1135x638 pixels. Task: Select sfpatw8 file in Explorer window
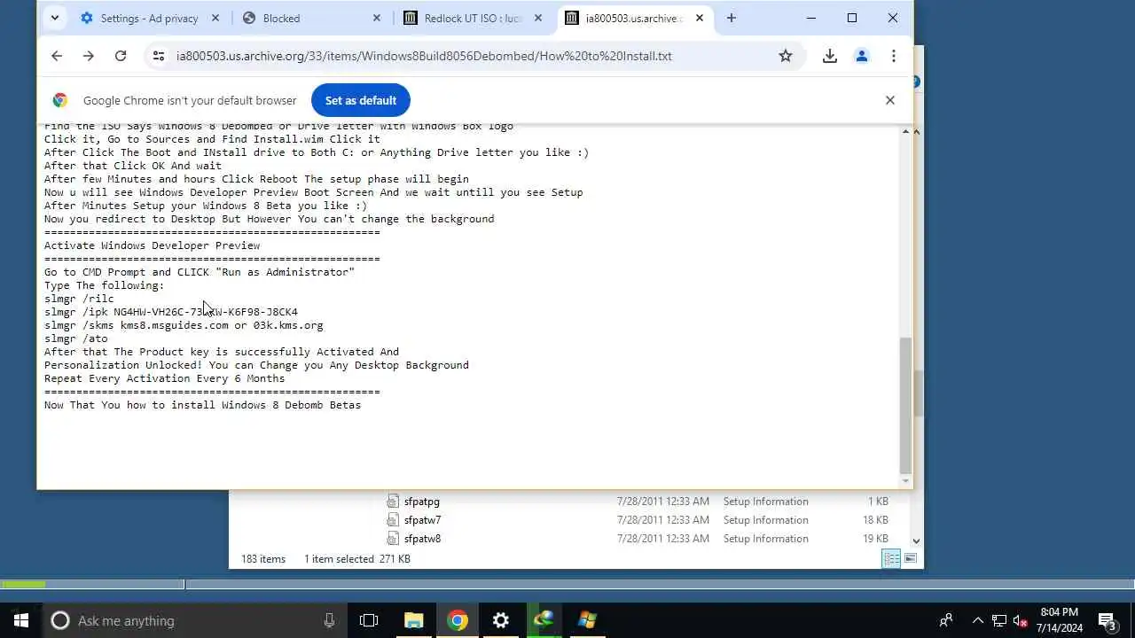coord(422,539)
